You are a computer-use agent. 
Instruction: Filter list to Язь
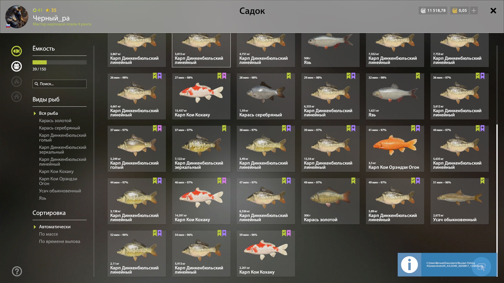43,198
